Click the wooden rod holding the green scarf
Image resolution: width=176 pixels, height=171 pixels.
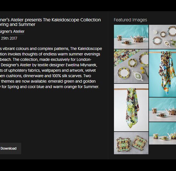pyautogui.click(x=131, y=89)
